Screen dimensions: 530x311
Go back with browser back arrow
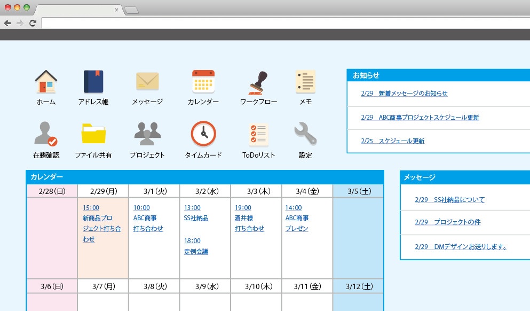coord(7,23)
